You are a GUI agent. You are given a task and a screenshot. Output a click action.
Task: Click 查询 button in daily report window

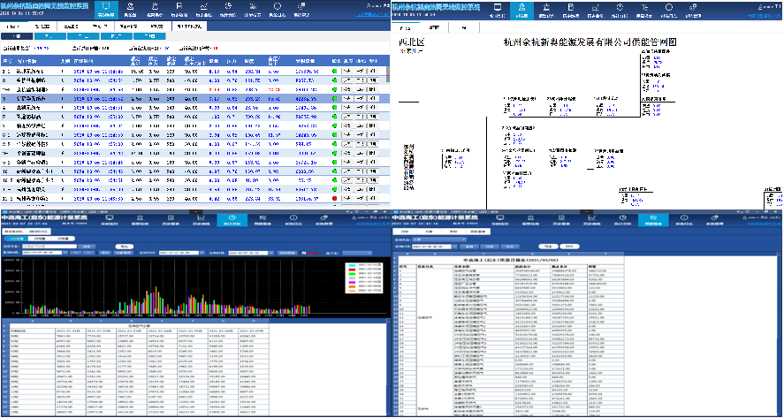coord(469,247)
